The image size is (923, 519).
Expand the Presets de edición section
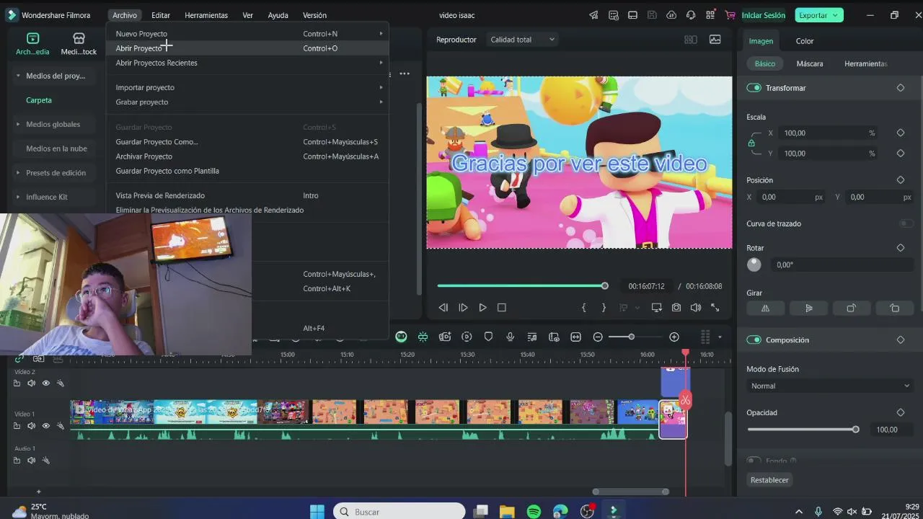click(18, 173)
